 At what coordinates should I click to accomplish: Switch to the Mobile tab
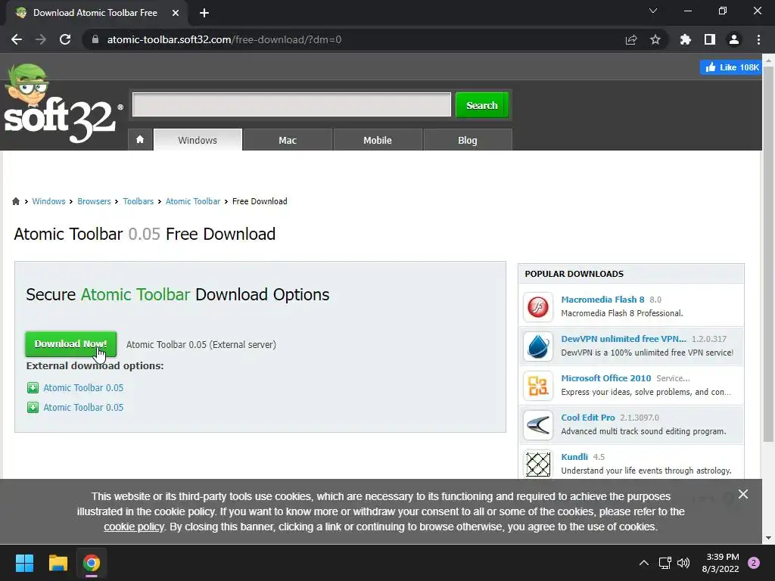pos(378,140)
